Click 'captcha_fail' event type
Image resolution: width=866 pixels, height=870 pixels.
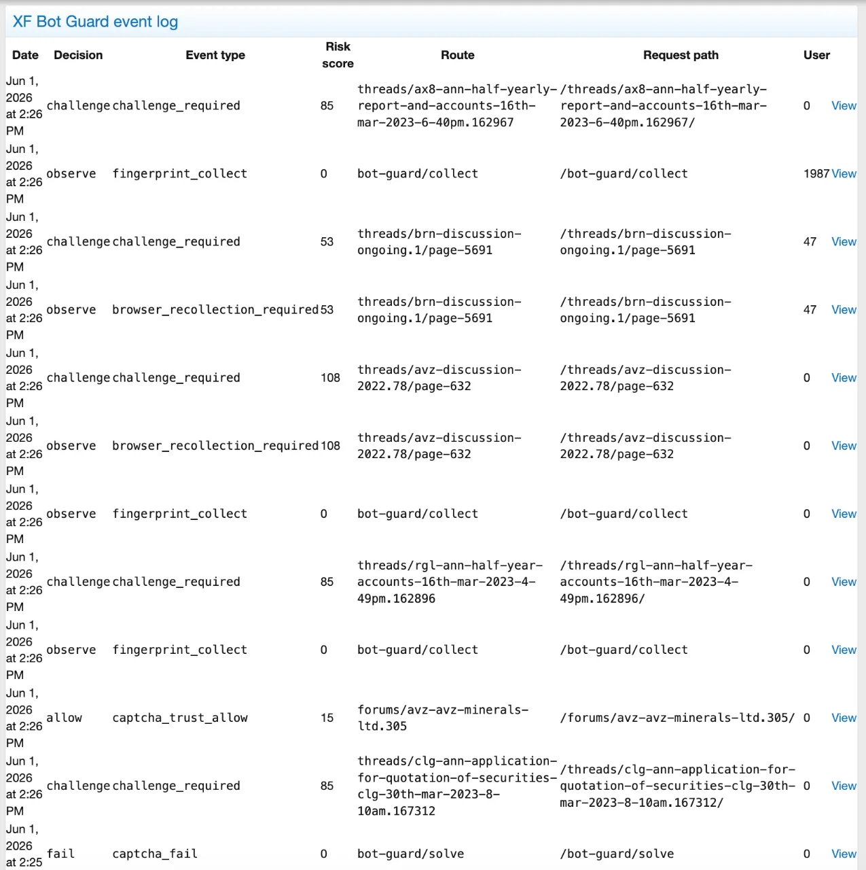[155, 854]
